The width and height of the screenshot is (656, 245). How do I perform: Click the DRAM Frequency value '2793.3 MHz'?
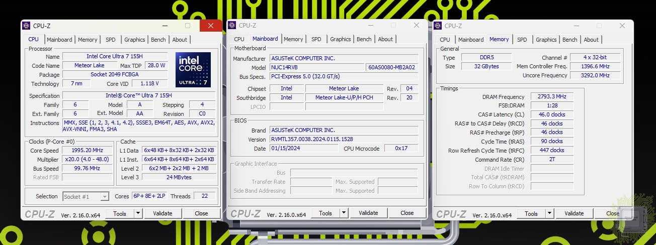[552, 96]
